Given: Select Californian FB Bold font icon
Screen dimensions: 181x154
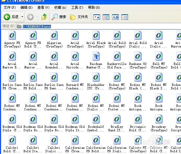Looking at the screenshot, I should tap(96, 140).
